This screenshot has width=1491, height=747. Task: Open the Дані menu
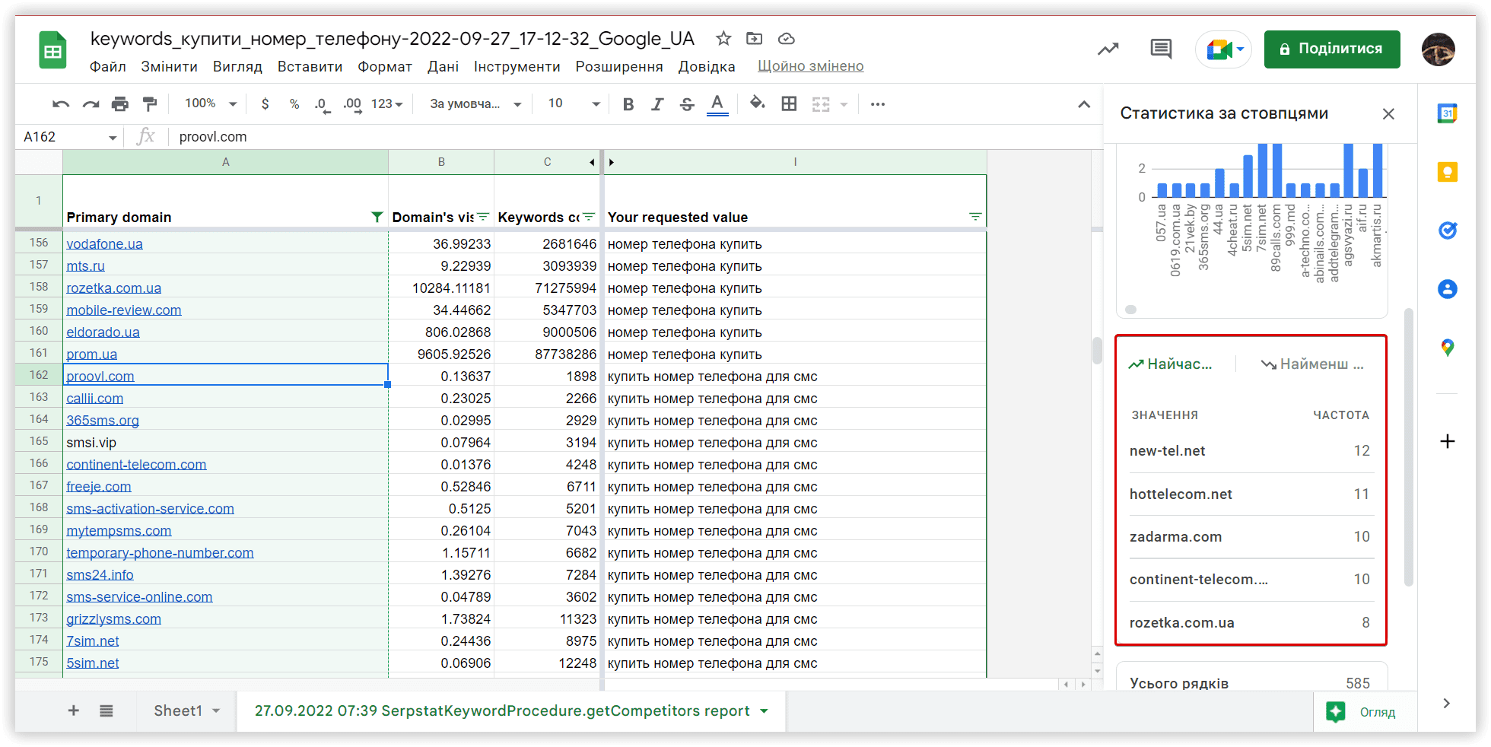(x=443, y=66)
